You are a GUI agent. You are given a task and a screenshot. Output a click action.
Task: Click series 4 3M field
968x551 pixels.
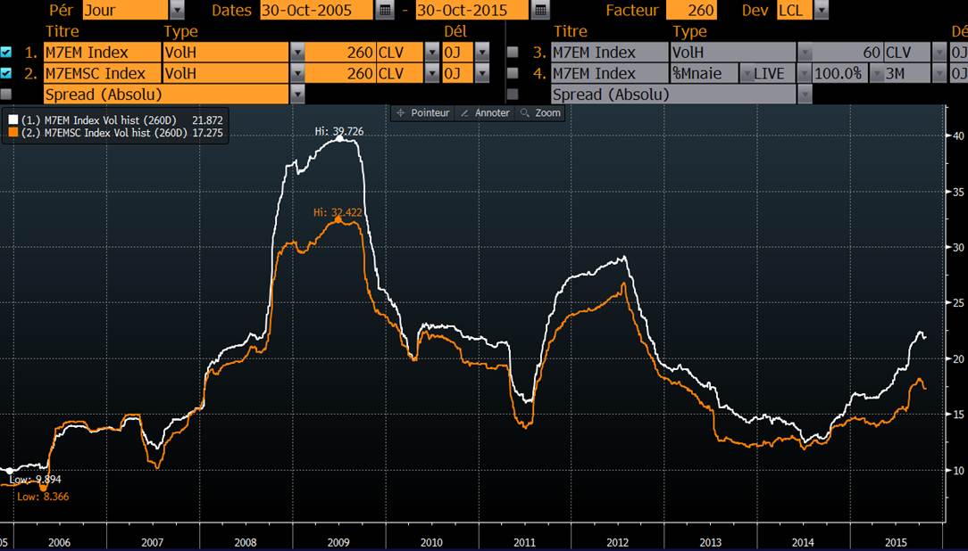[907, 73]
